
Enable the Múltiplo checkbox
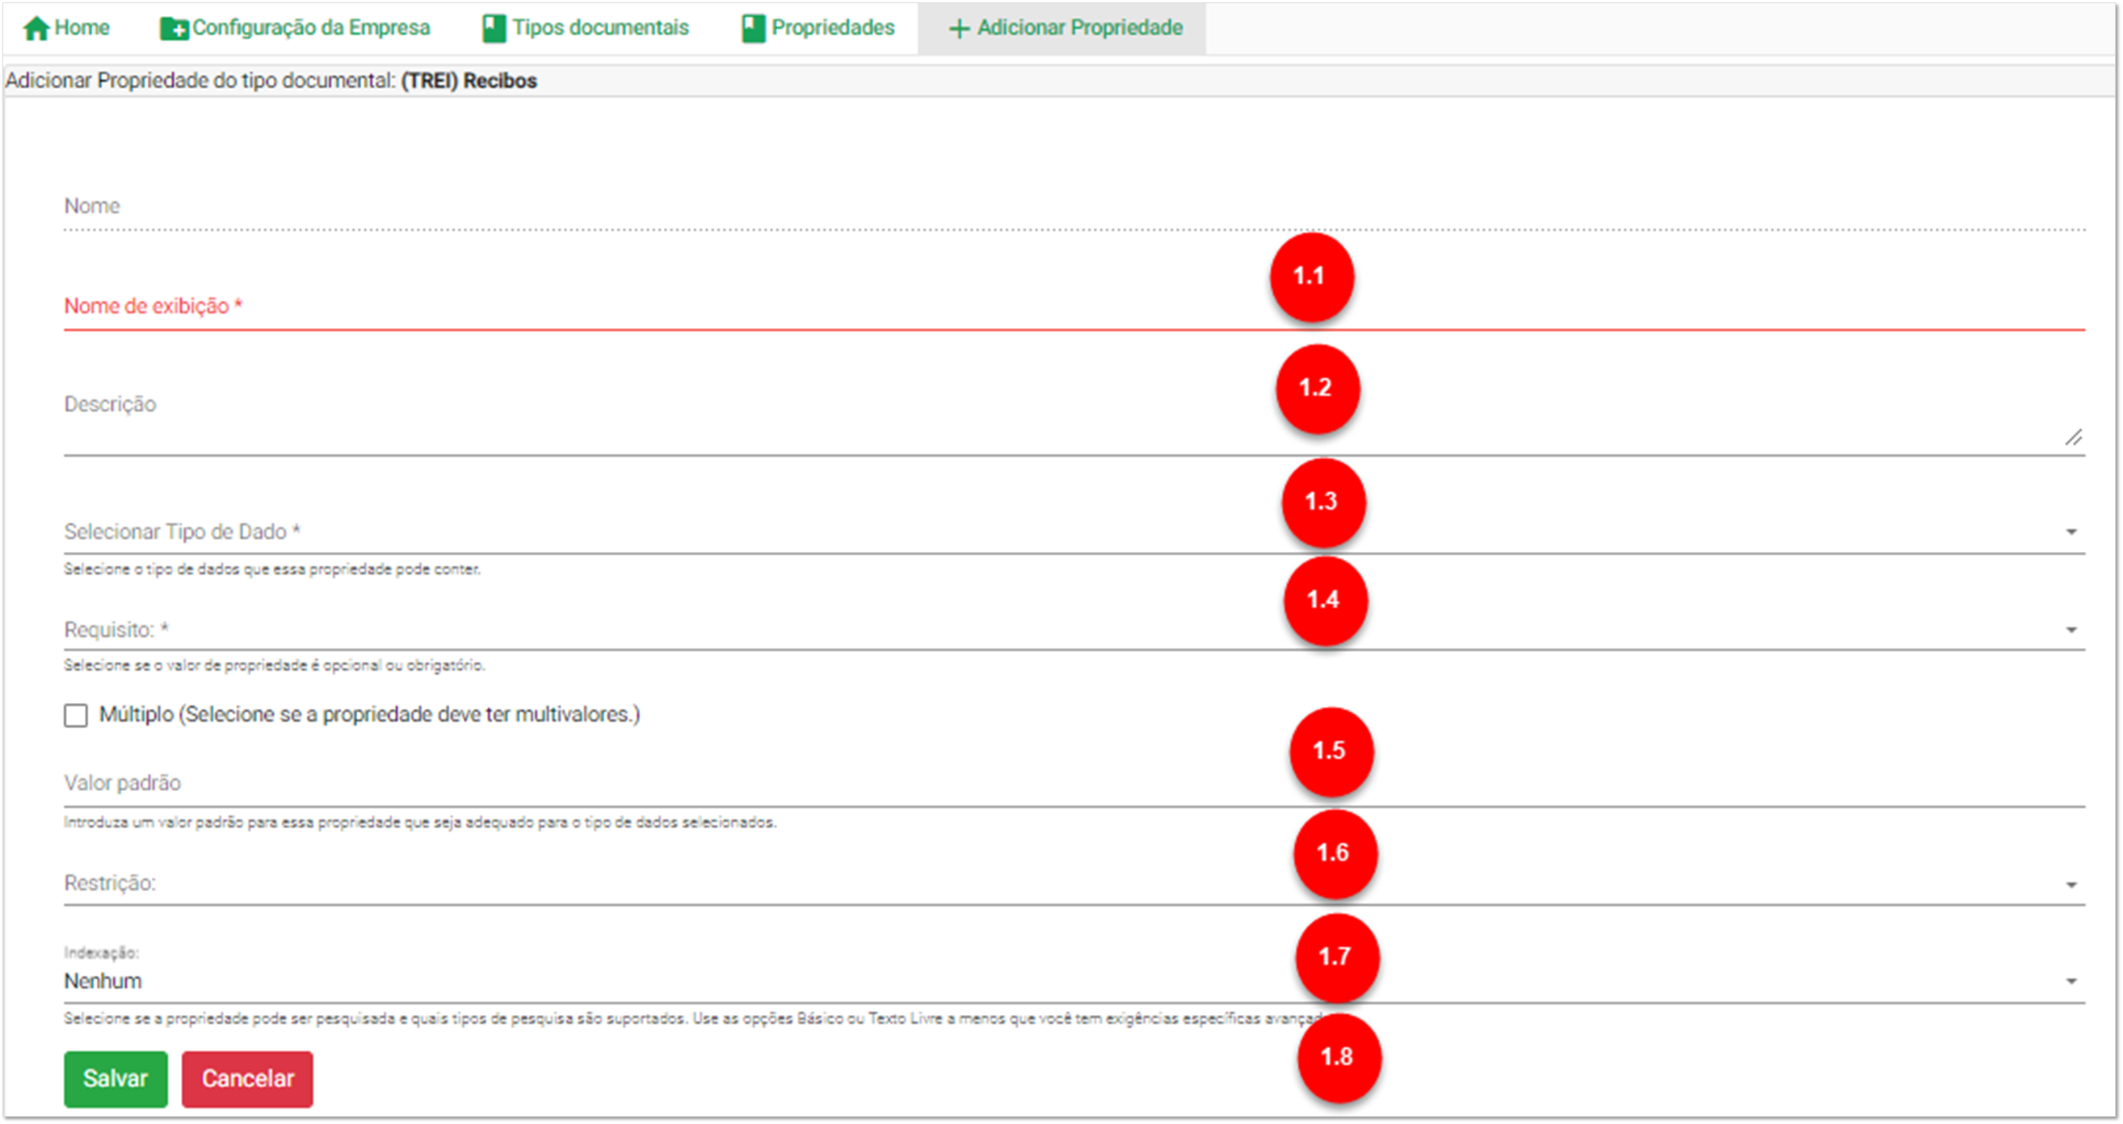tap(76, 715)
